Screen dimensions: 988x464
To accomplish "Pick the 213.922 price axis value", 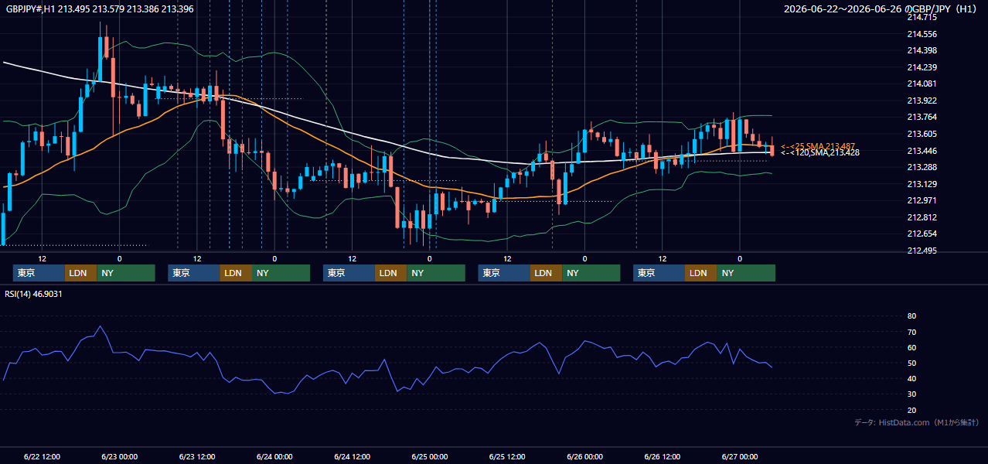I will [x=922, y=101].
